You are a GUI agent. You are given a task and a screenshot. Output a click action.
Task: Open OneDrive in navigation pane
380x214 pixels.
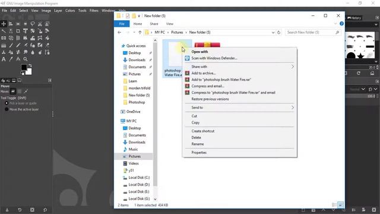pos(133,112)
